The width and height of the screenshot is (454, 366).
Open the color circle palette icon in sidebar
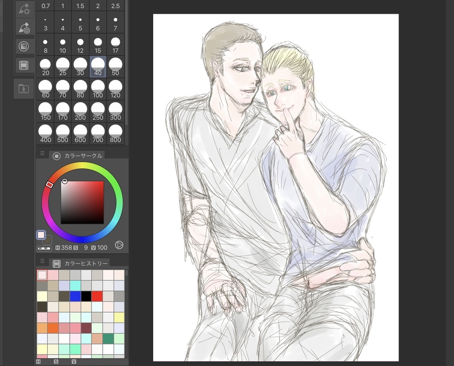(24, 47)
